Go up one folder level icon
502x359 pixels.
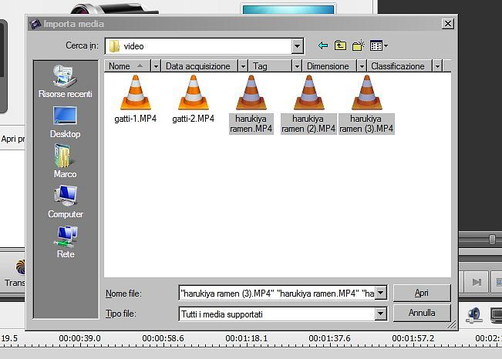click(340, 45)
